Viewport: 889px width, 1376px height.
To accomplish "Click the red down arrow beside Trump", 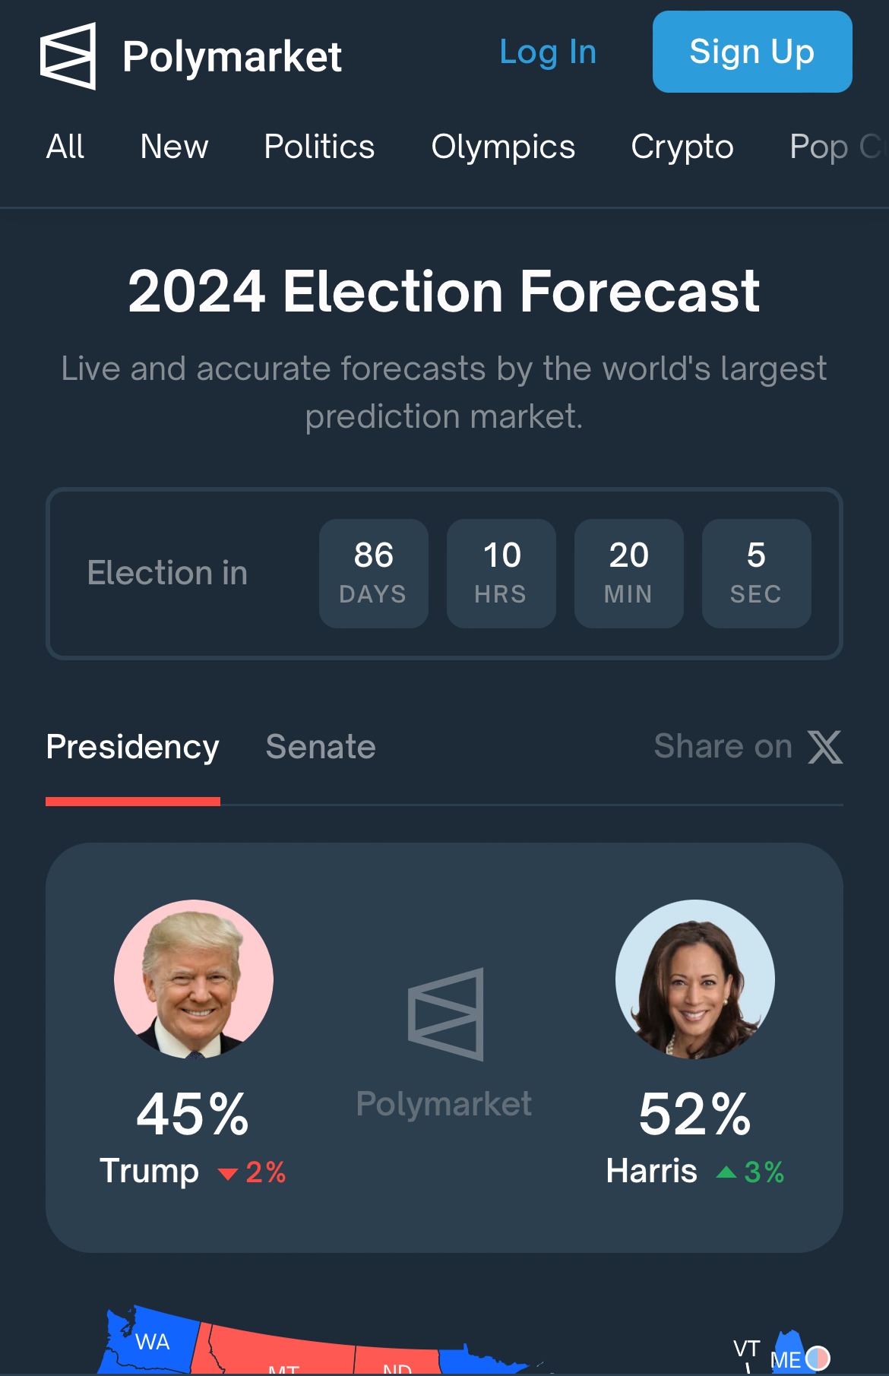I will (x=228, y=1173).
